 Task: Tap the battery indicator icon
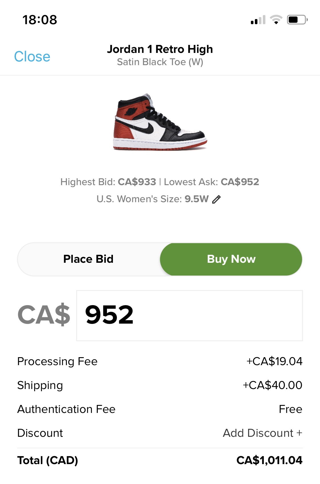point(297,20)
